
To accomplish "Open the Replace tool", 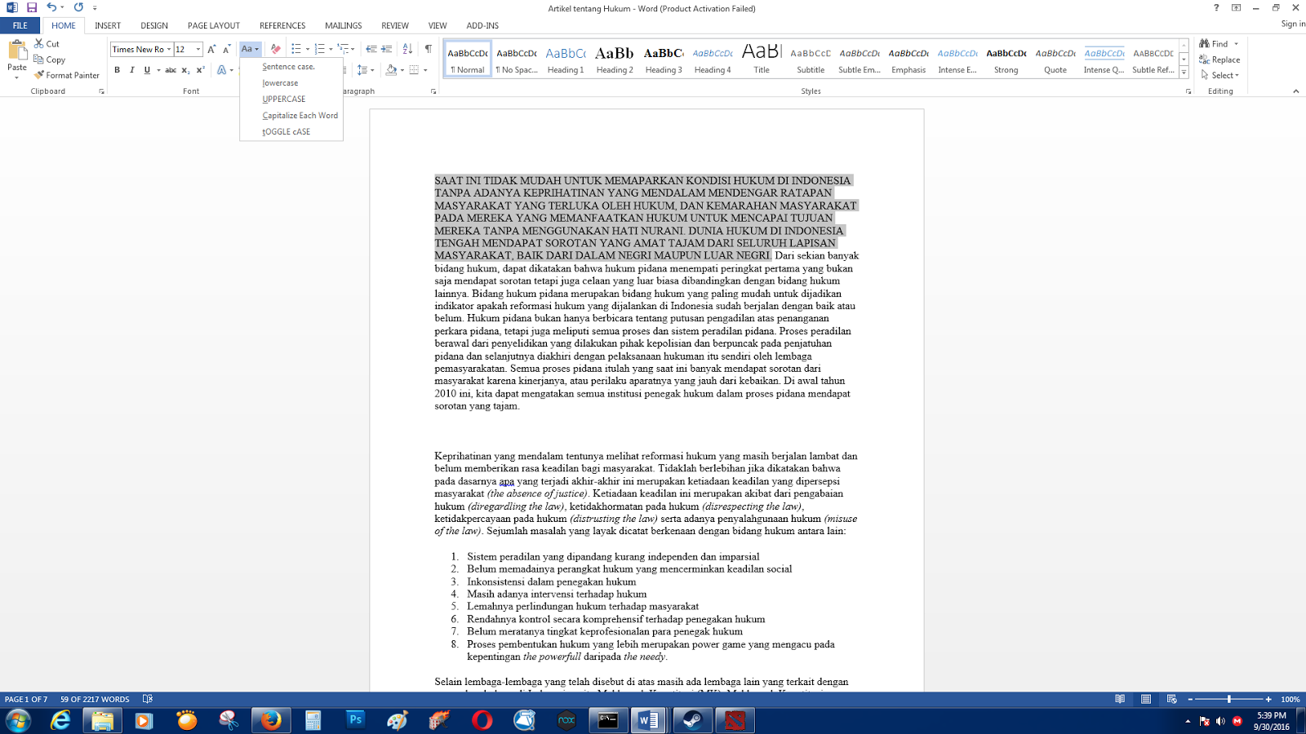I will coord(1219,60).
